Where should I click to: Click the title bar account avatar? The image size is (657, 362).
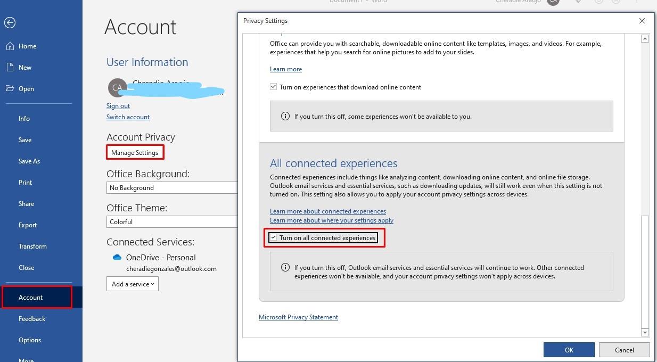click(x=553, y=2)
